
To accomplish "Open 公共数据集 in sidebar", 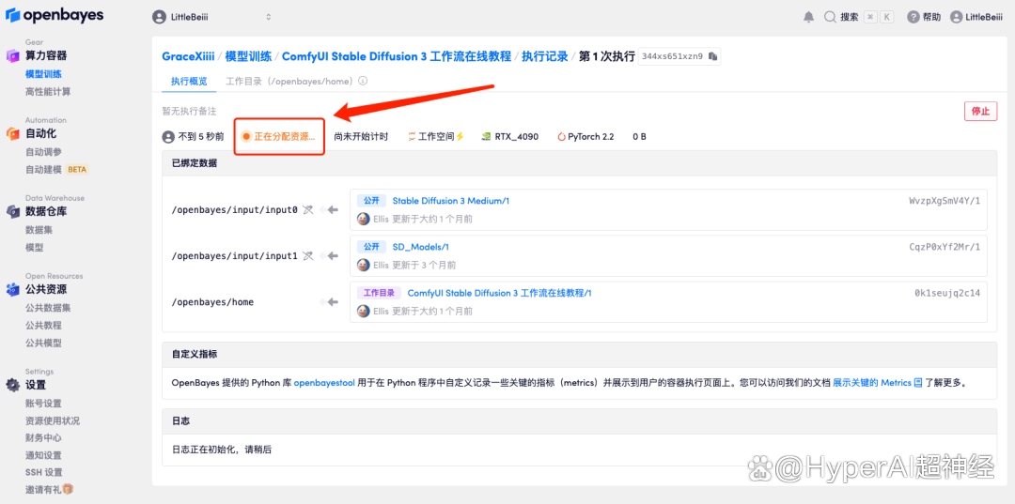I will point(48,308).
